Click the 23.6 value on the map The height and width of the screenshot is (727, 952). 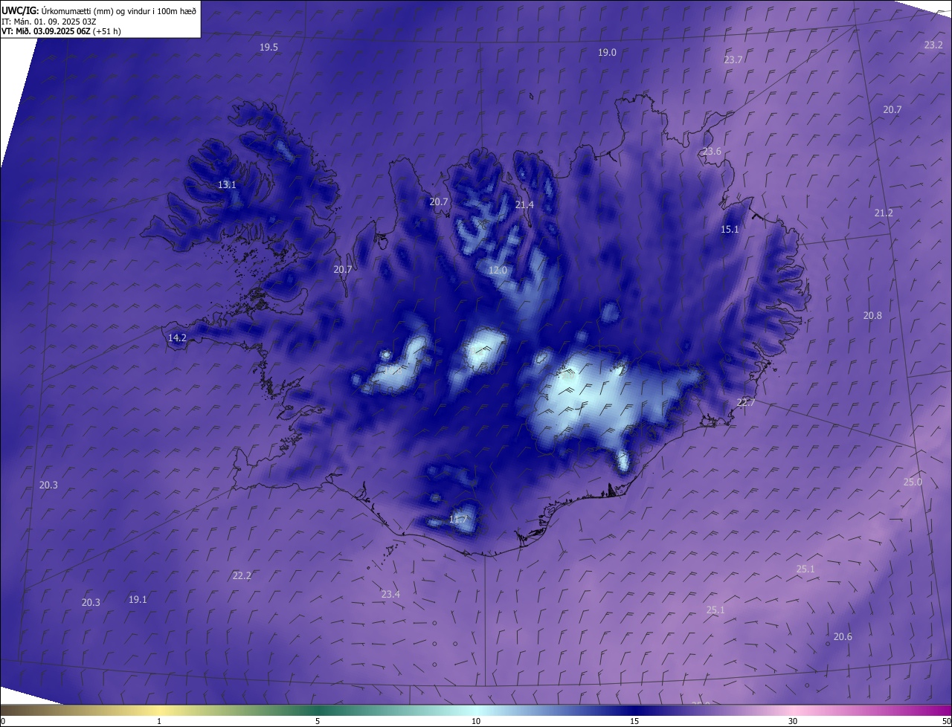click(712, 151)
